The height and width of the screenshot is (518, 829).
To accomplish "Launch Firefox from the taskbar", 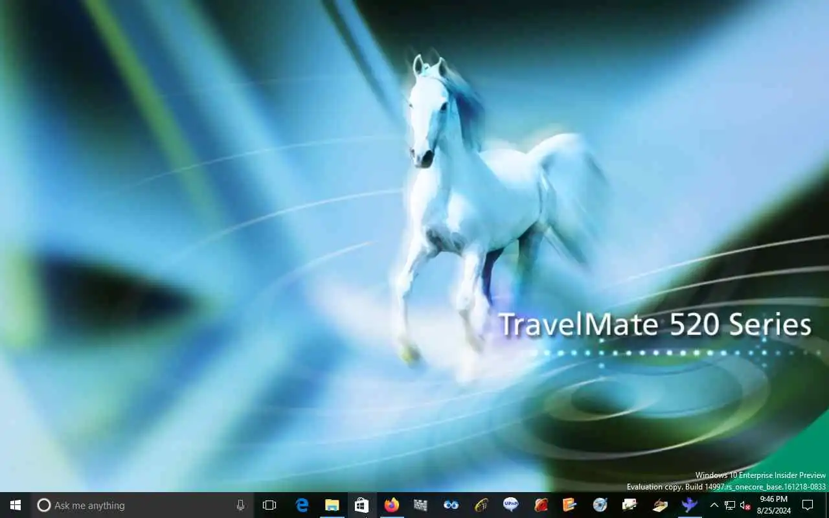I will coord(391,505).
